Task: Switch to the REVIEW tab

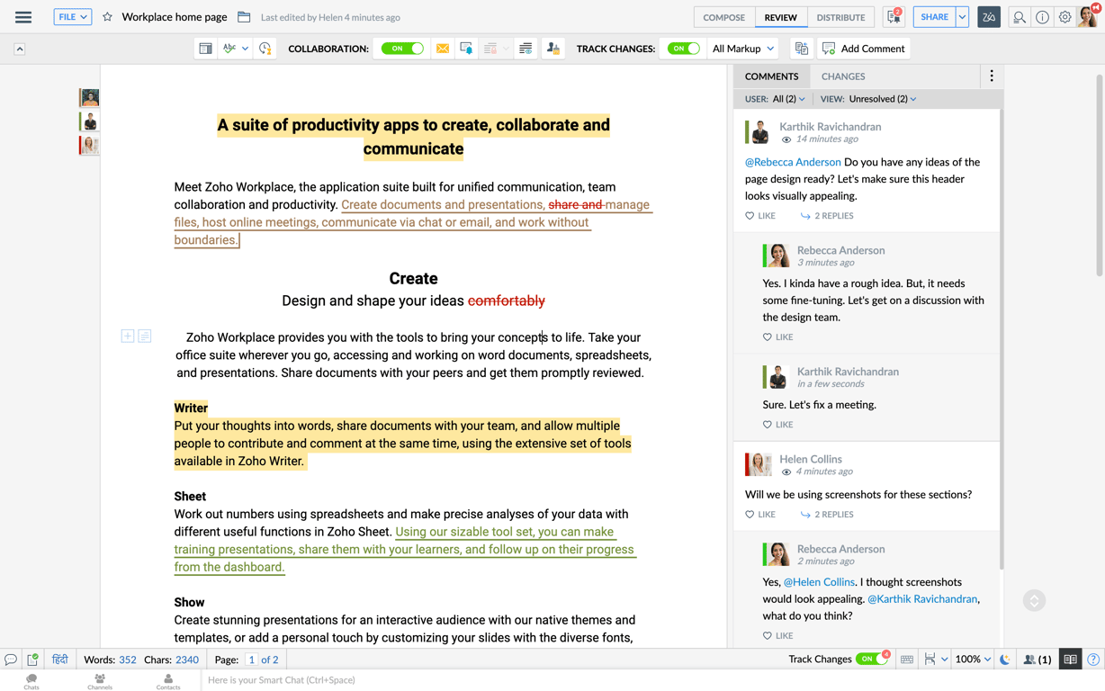Action: pos(780,17)
